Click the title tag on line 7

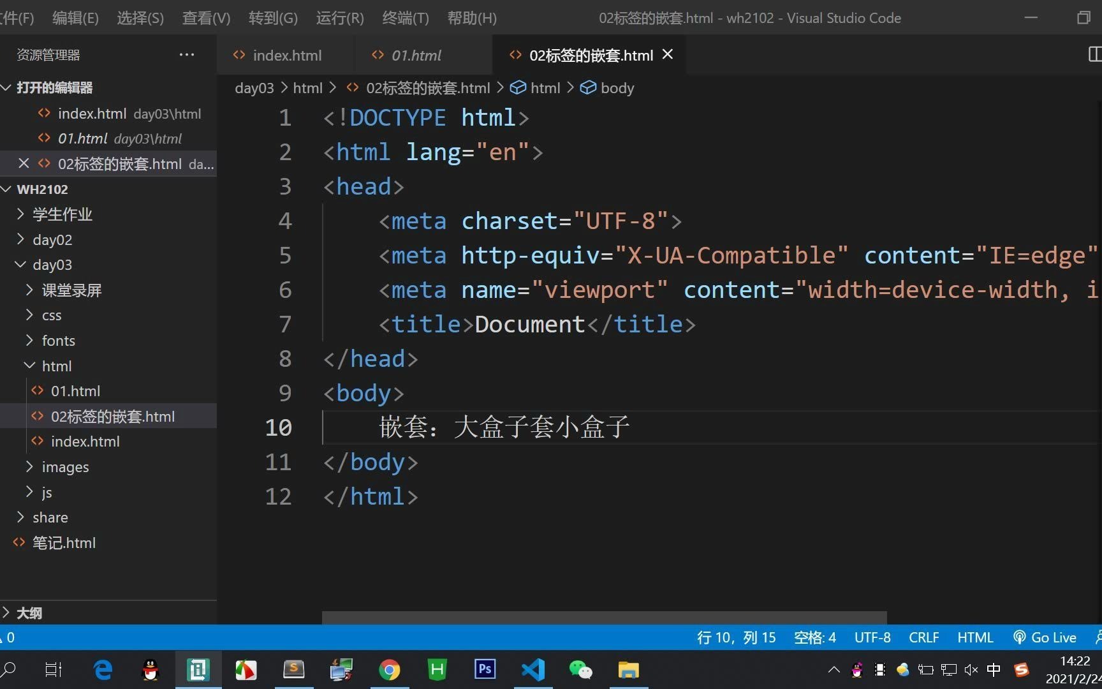tap(425, 324)
